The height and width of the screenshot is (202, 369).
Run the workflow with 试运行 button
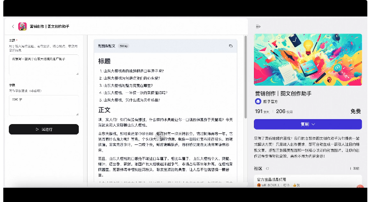44,130
